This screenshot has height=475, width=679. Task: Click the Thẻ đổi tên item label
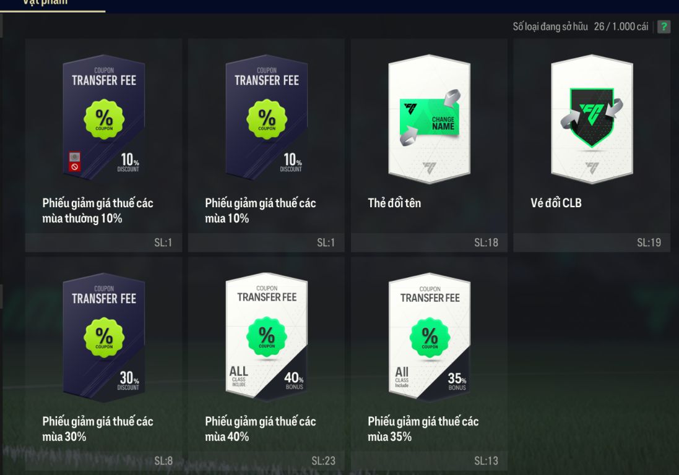(x=394, y=203)
